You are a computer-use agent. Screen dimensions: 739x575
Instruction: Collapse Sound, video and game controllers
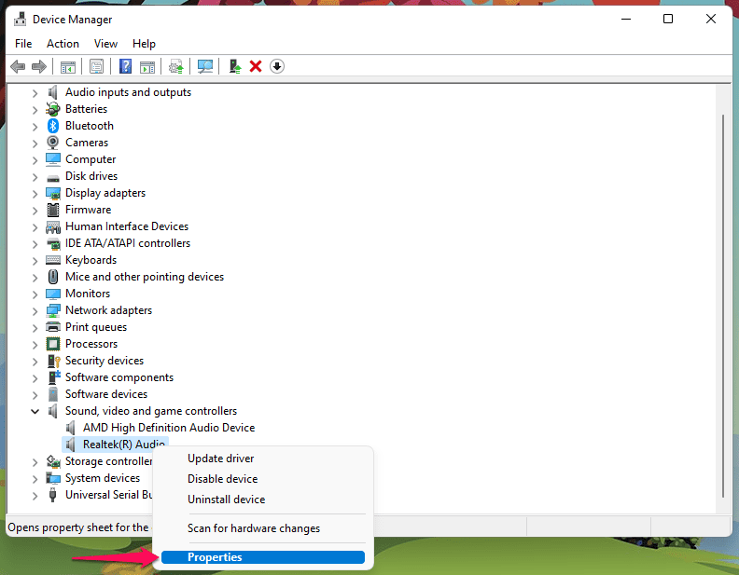click(35, 411)
